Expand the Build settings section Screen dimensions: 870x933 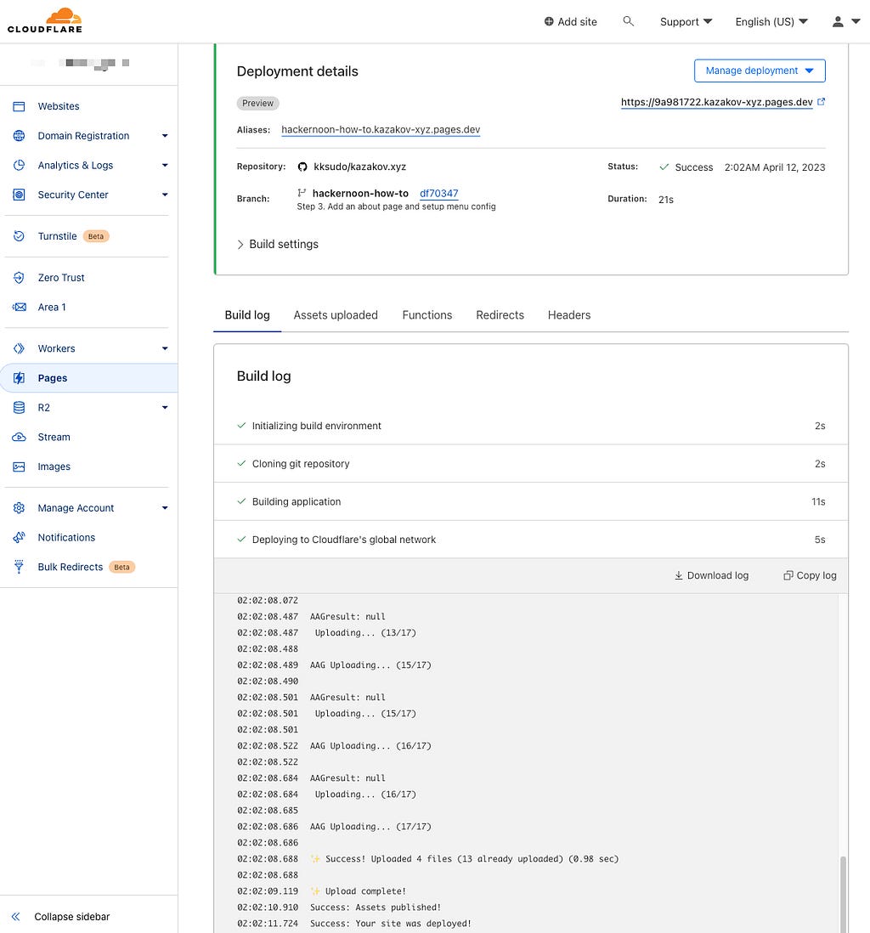[278, 245]
